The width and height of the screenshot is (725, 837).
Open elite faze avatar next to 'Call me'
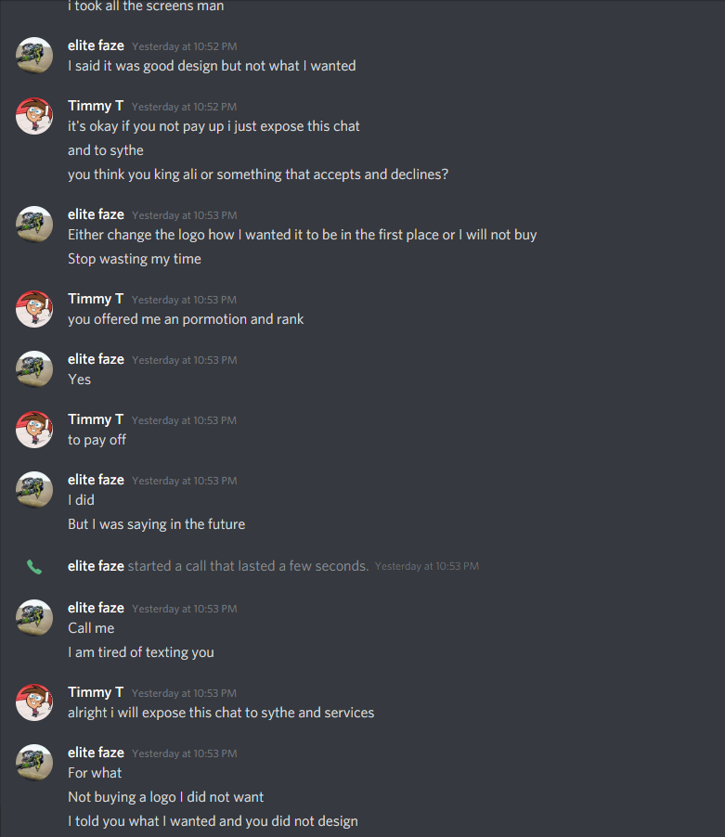pos(34,618)
